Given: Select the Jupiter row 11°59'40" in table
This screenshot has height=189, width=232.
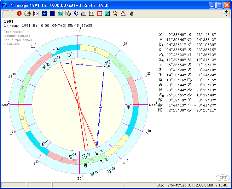Looking at the screenshot, I should 187,60.
